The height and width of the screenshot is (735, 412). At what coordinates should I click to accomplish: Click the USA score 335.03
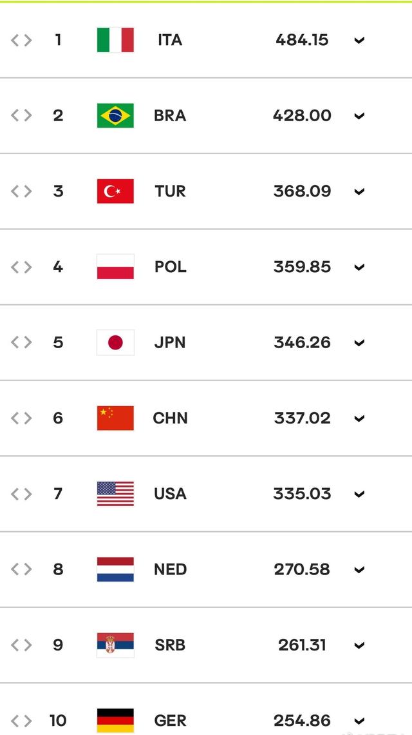302,494
